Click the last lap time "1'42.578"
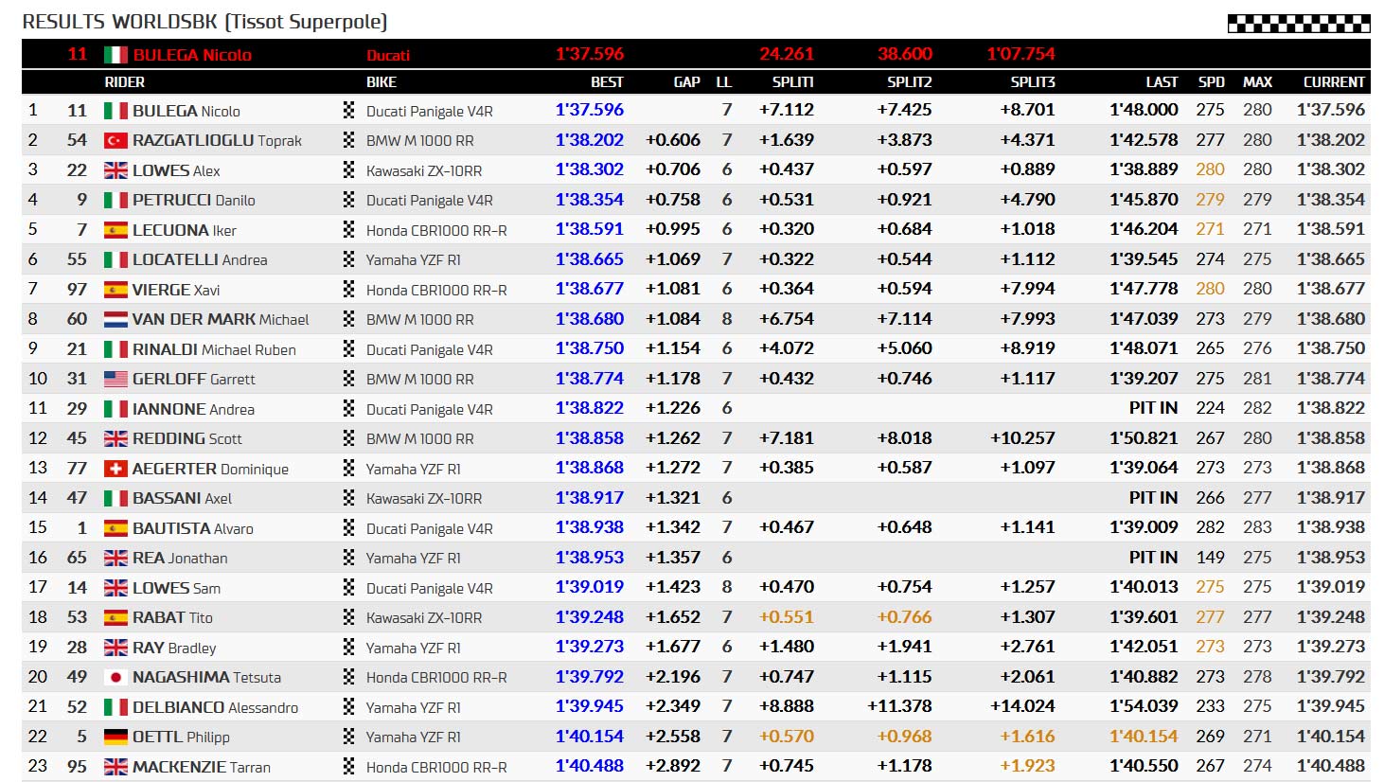Image resolution: width=1384 pixels, height=782 pixels. 1144,140
